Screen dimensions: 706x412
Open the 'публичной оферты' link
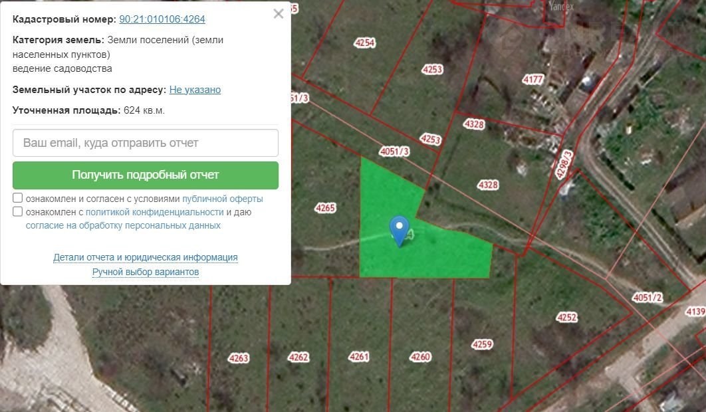tap(223, 199)
